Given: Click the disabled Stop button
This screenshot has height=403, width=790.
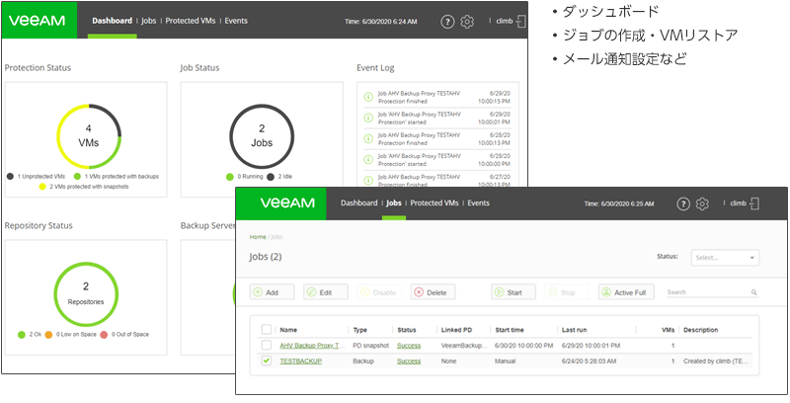Looking at the screenshot, I should [567, 292].
